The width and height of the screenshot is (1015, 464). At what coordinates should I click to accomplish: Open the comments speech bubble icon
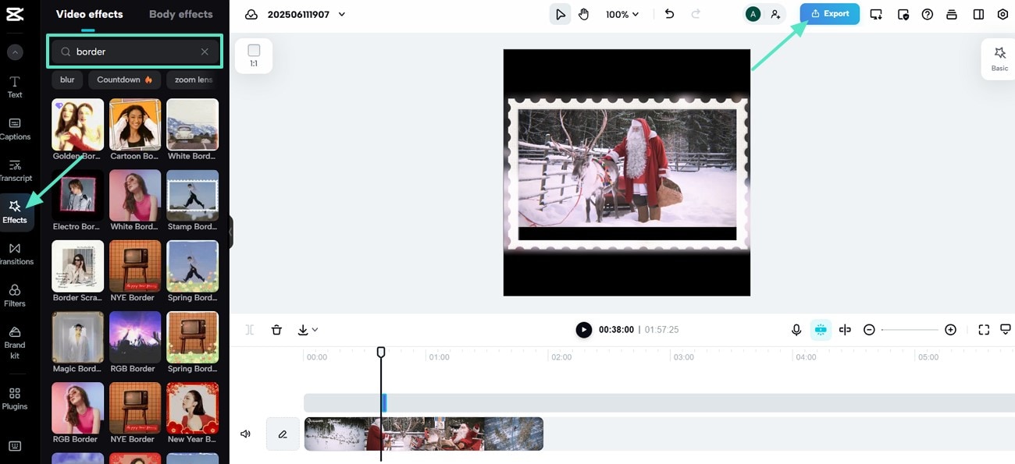point(1006,330)
